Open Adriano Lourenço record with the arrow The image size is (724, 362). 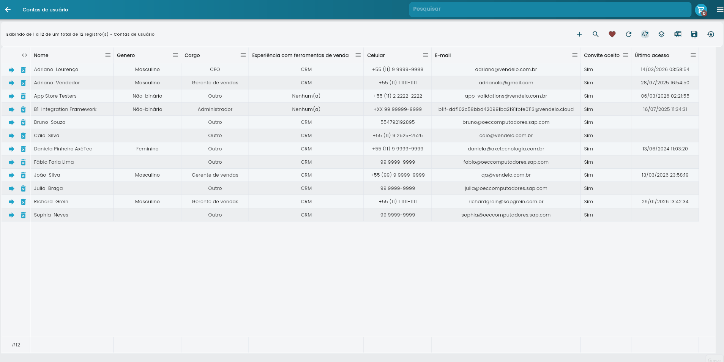pyautogui.click(x=11, y=70)
